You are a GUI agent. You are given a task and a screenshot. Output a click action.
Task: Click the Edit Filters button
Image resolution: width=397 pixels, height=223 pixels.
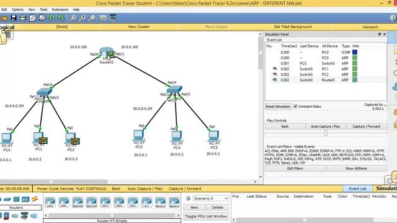click(x=295, y=168)
